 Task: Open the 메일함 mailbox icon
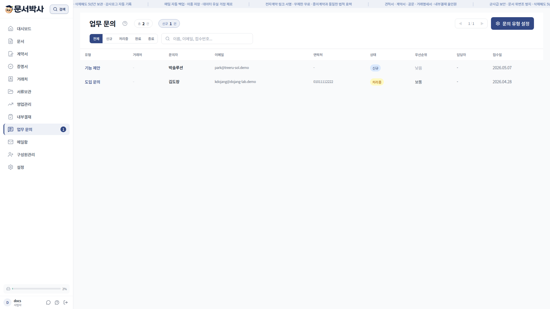11,142
